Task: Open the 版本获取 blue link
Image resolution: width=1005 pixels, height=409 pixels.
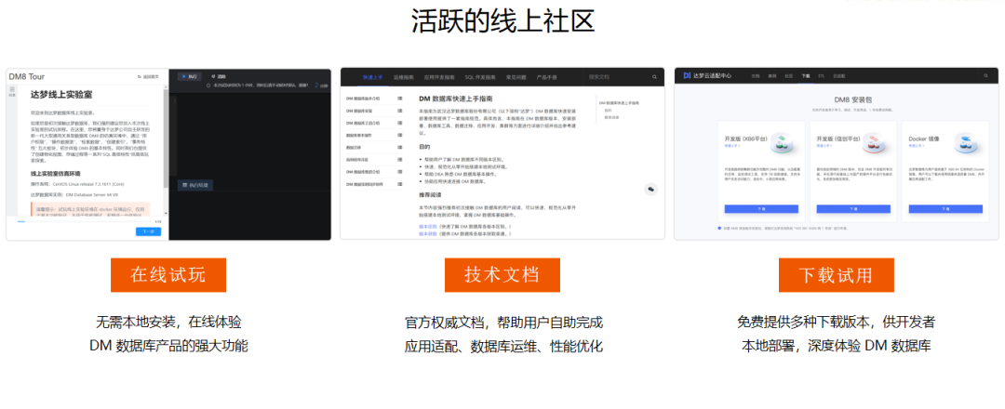Action: coord(427,234)
